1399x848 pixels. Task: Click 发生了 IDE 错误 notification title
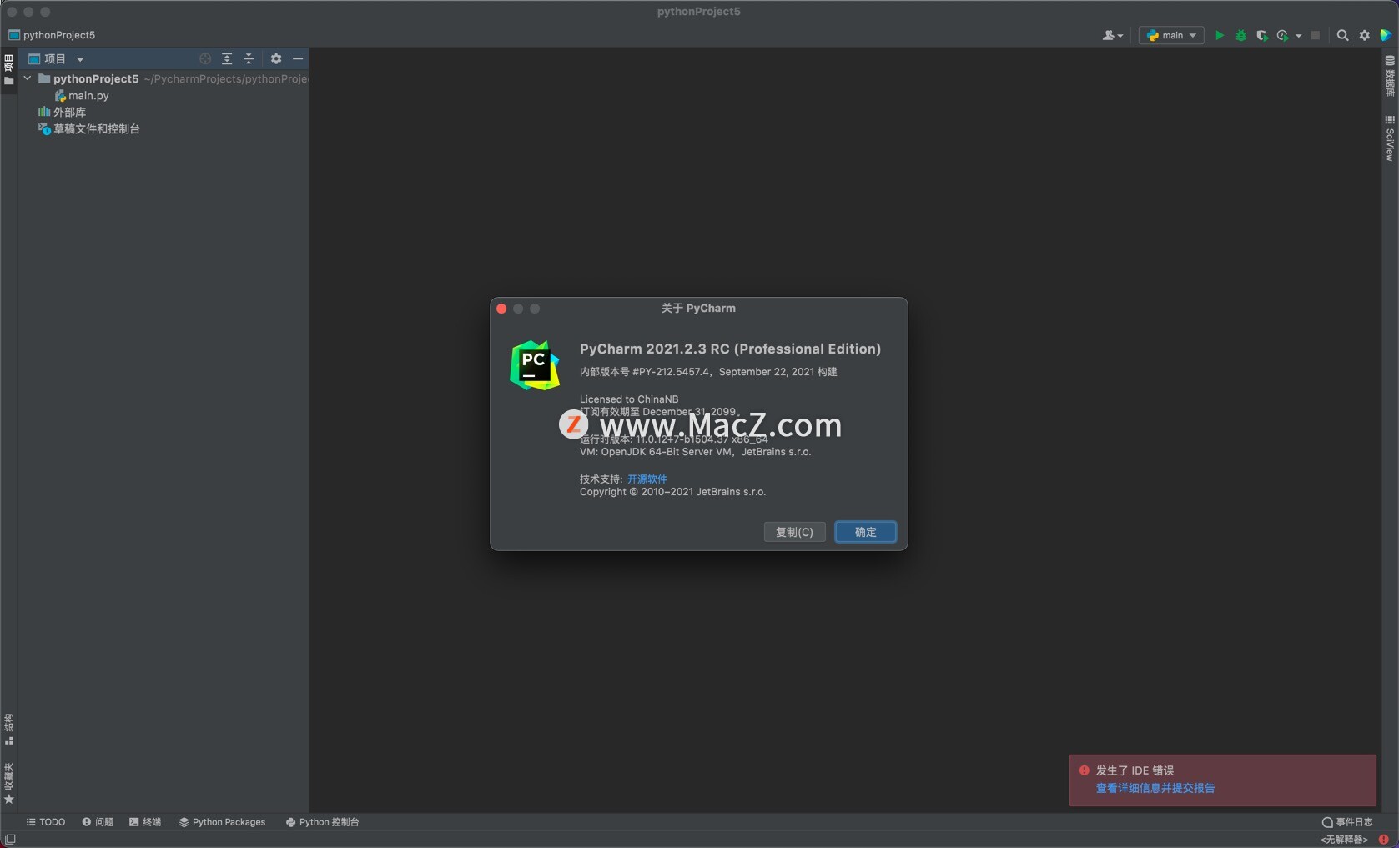(x=1135, y=770)
